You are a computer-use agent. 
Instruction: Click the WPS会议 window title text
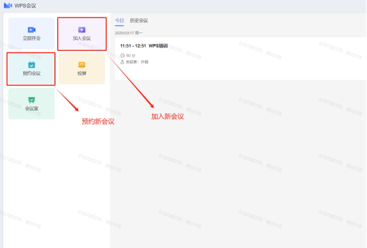click(25, 5)
